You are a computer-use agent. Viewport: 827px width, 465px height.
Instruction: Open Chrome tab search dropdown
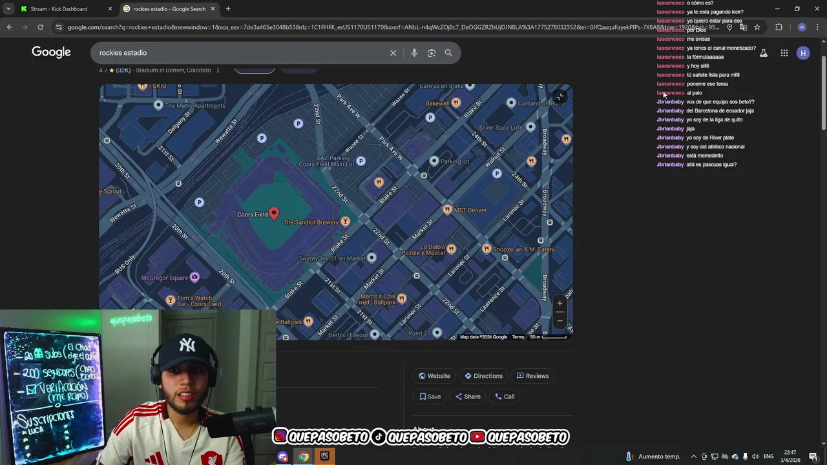(x=8, y=9)
